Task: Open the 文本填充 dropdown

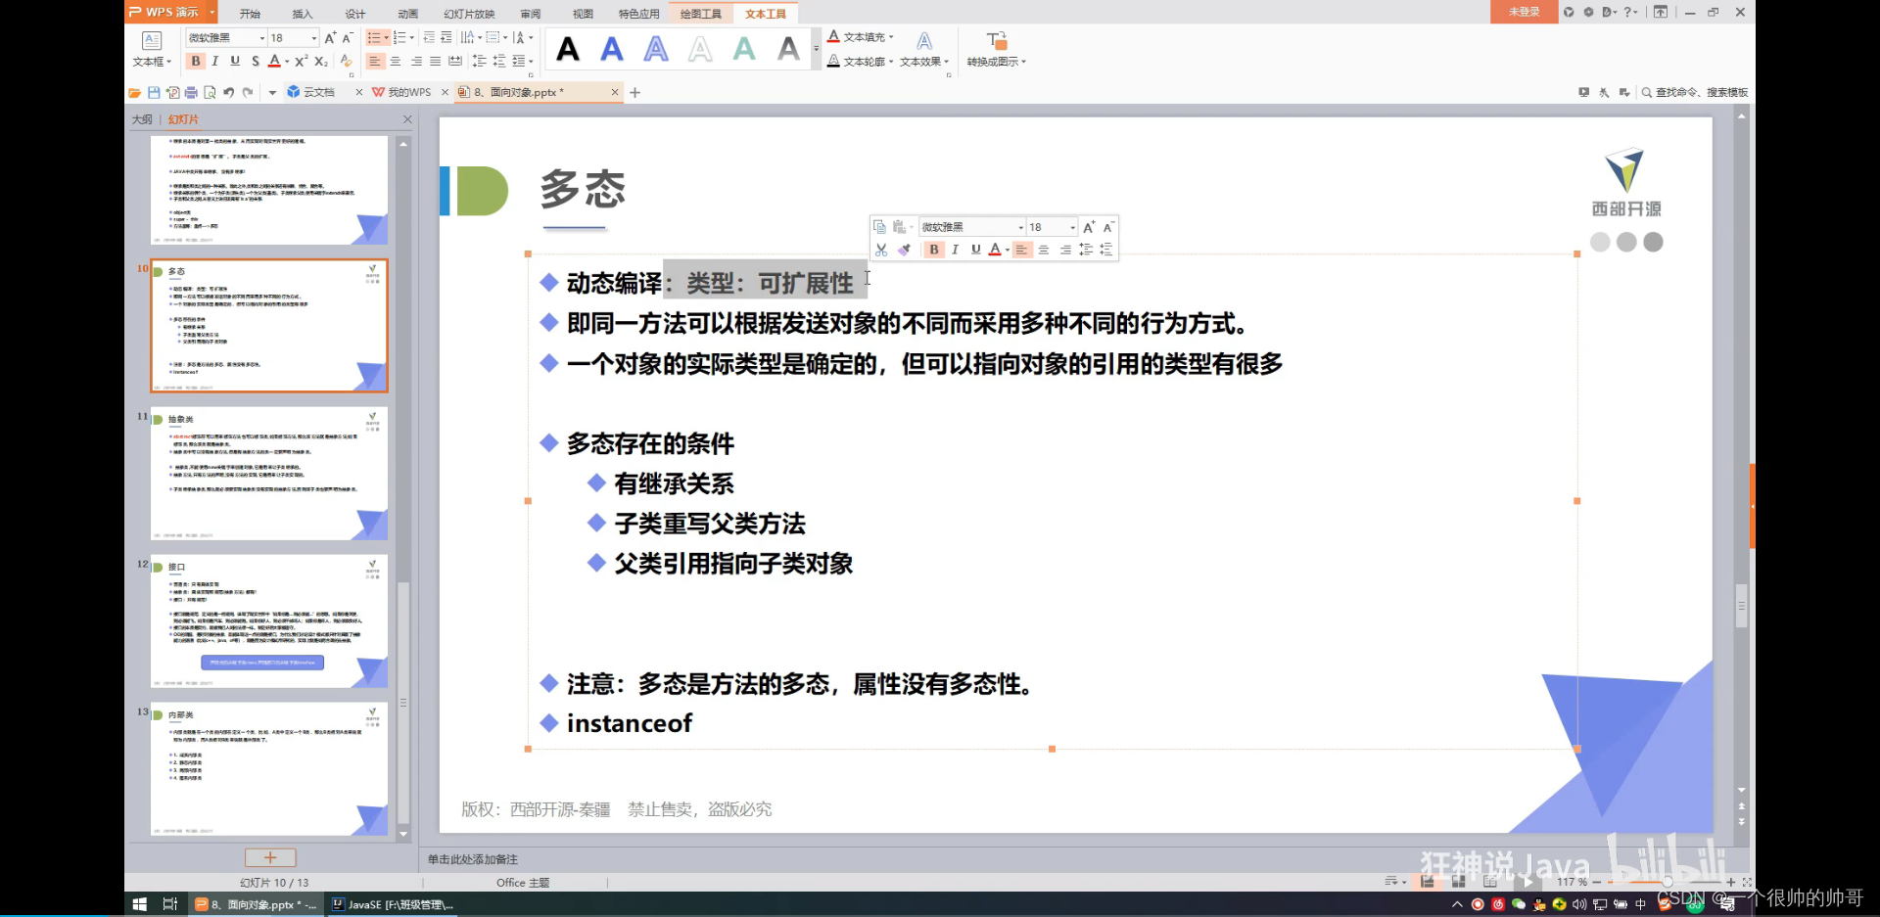Action: point(861,37)
